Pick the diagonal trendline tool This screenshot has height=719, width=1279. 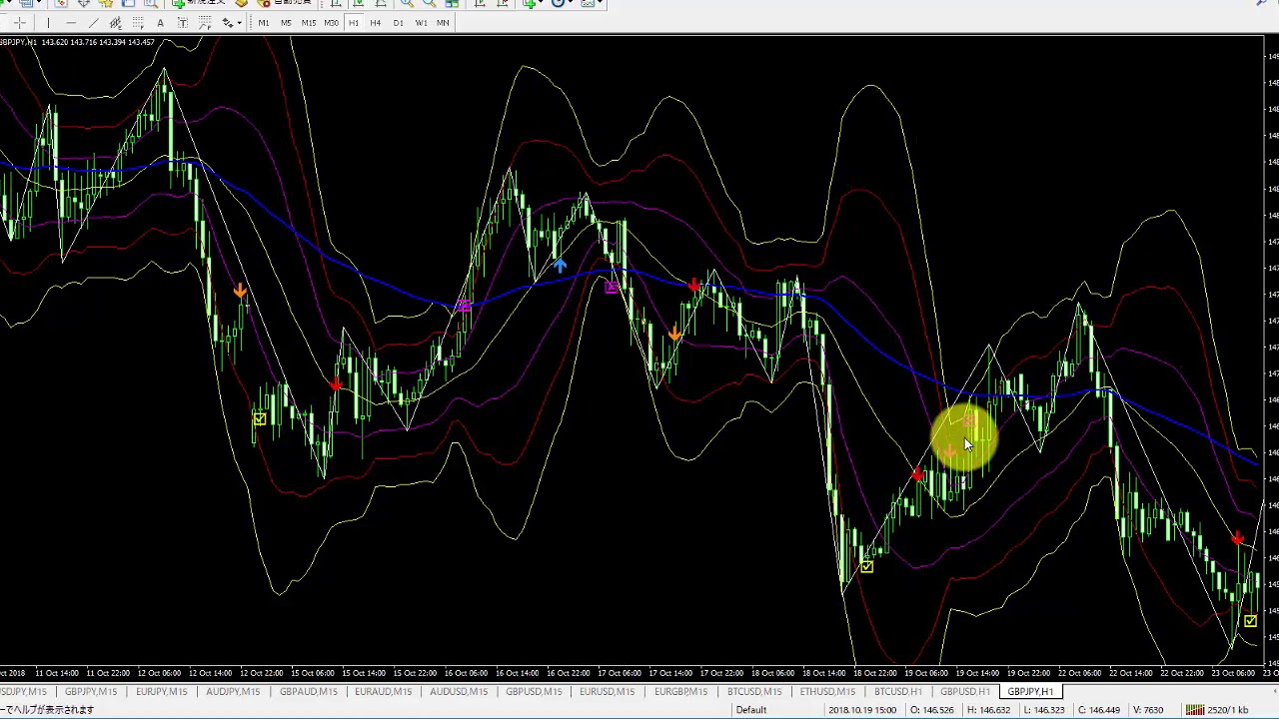tap(93, 23)
